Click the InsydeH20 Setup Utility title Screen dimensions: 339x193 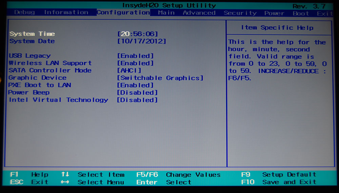tap(169, 5)
